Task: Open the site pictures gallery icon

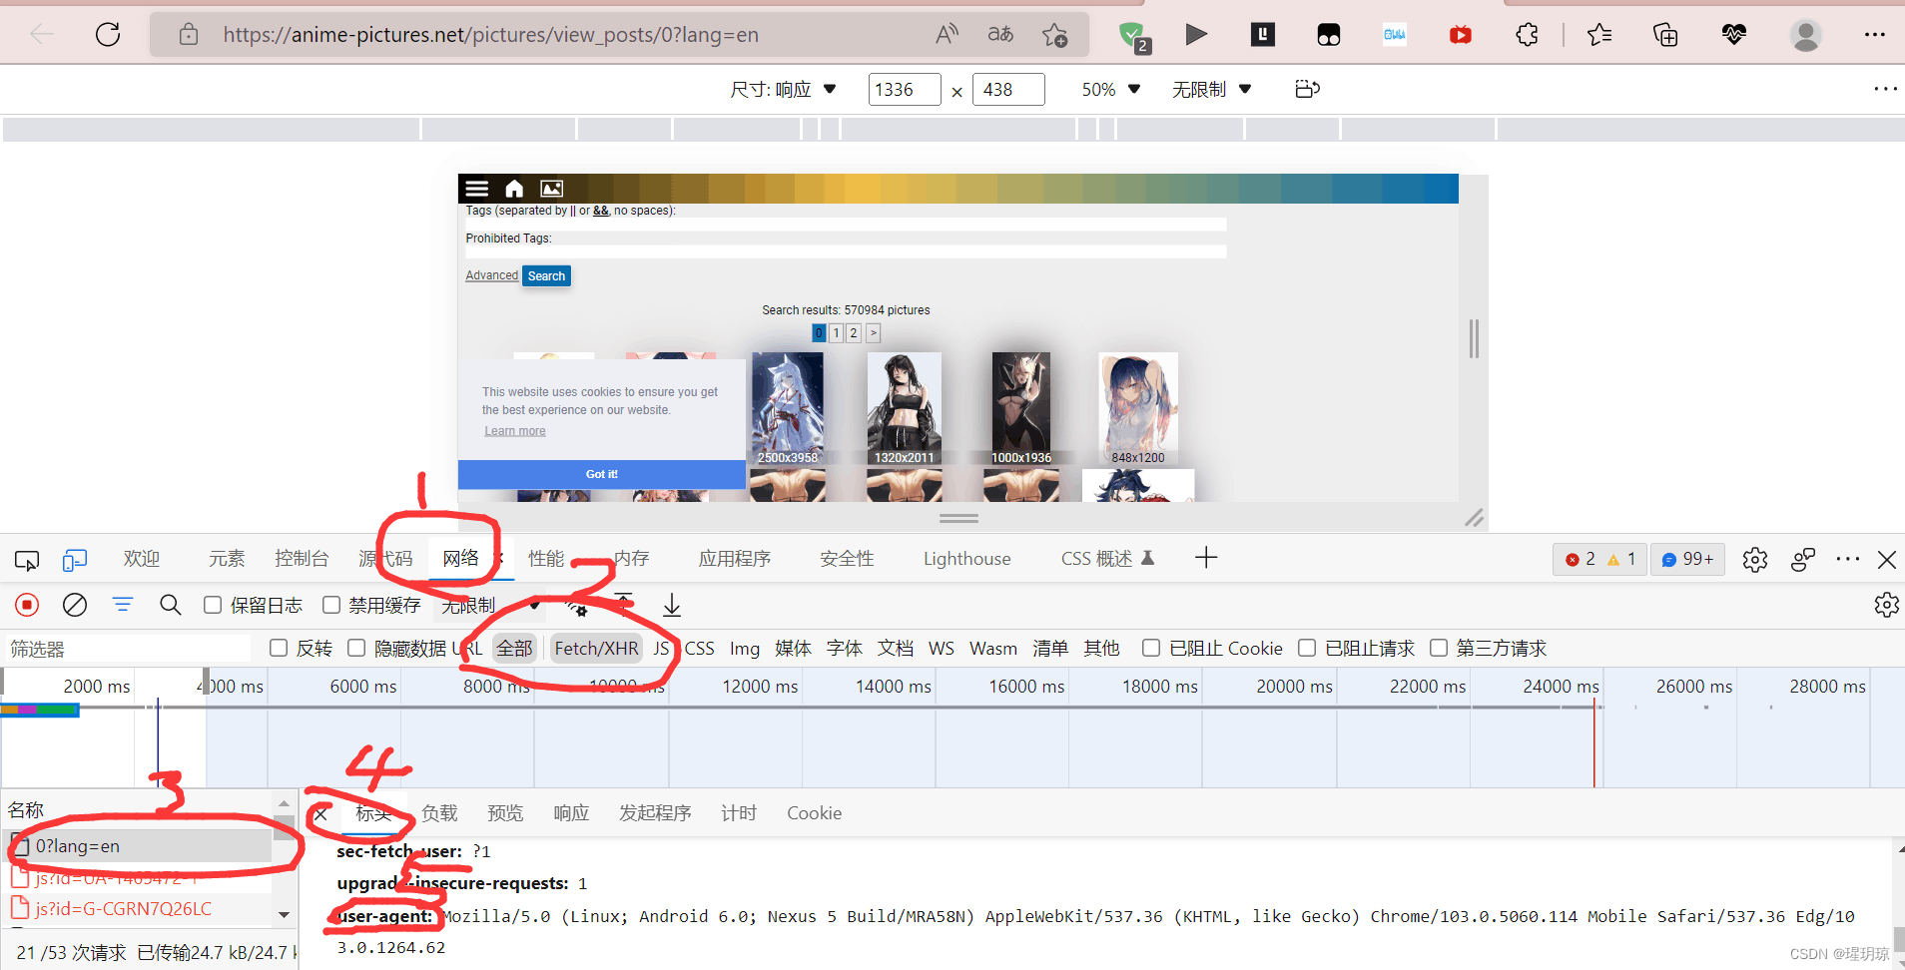Action: (551, 188)
